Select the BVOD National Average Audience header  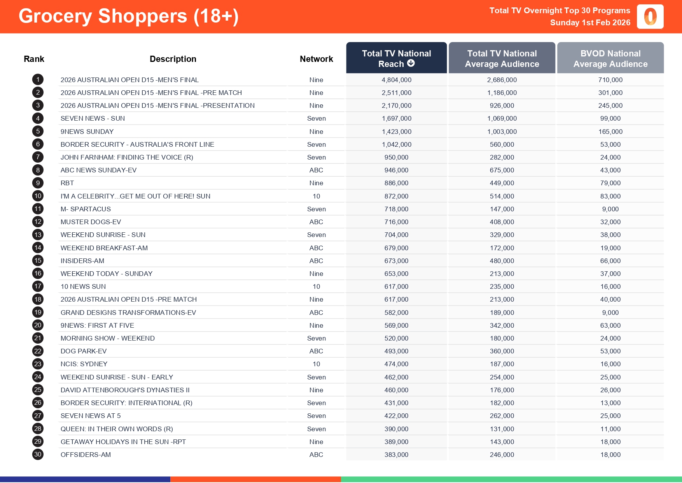(x=610, y=58)
